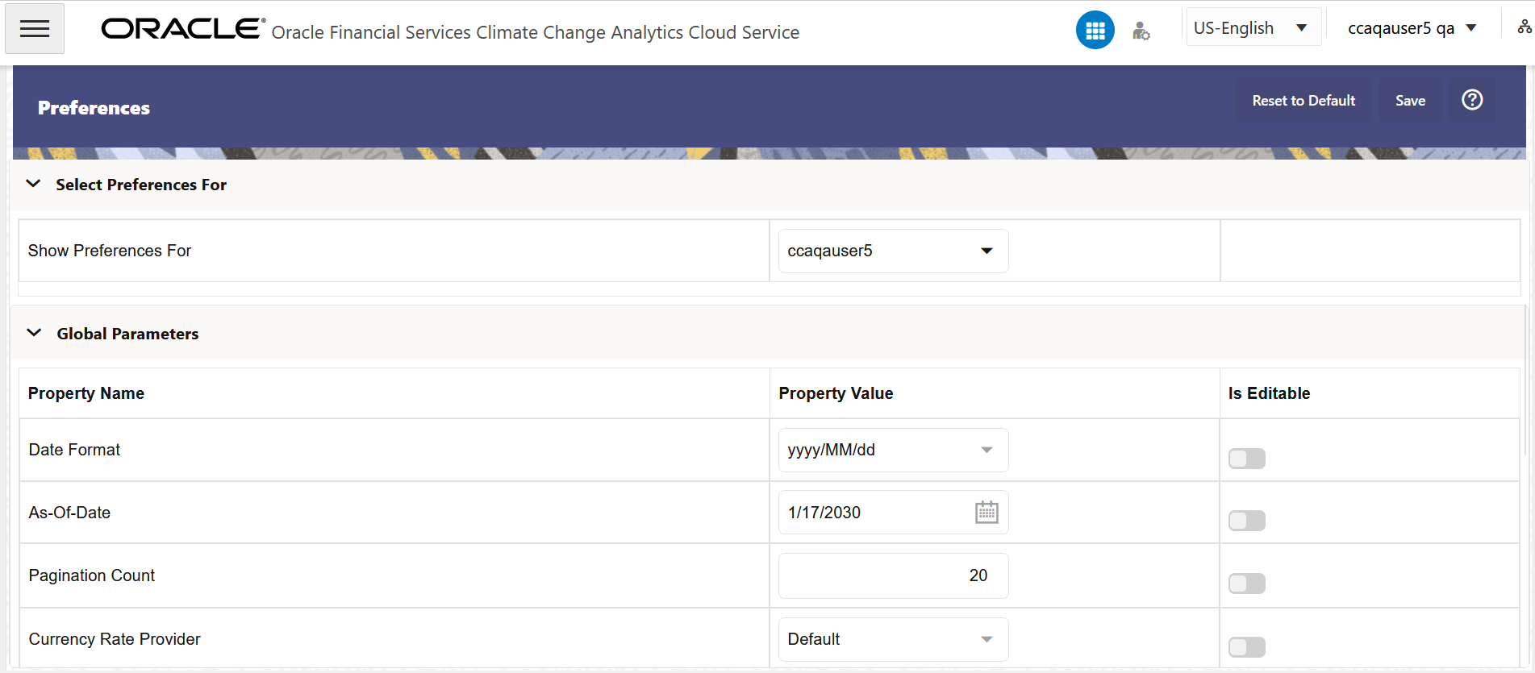Viewport: 1535px width, 673px height.
Task: Open the help question mark icon
Action: pyautogui.click(x=1471, y=100)
